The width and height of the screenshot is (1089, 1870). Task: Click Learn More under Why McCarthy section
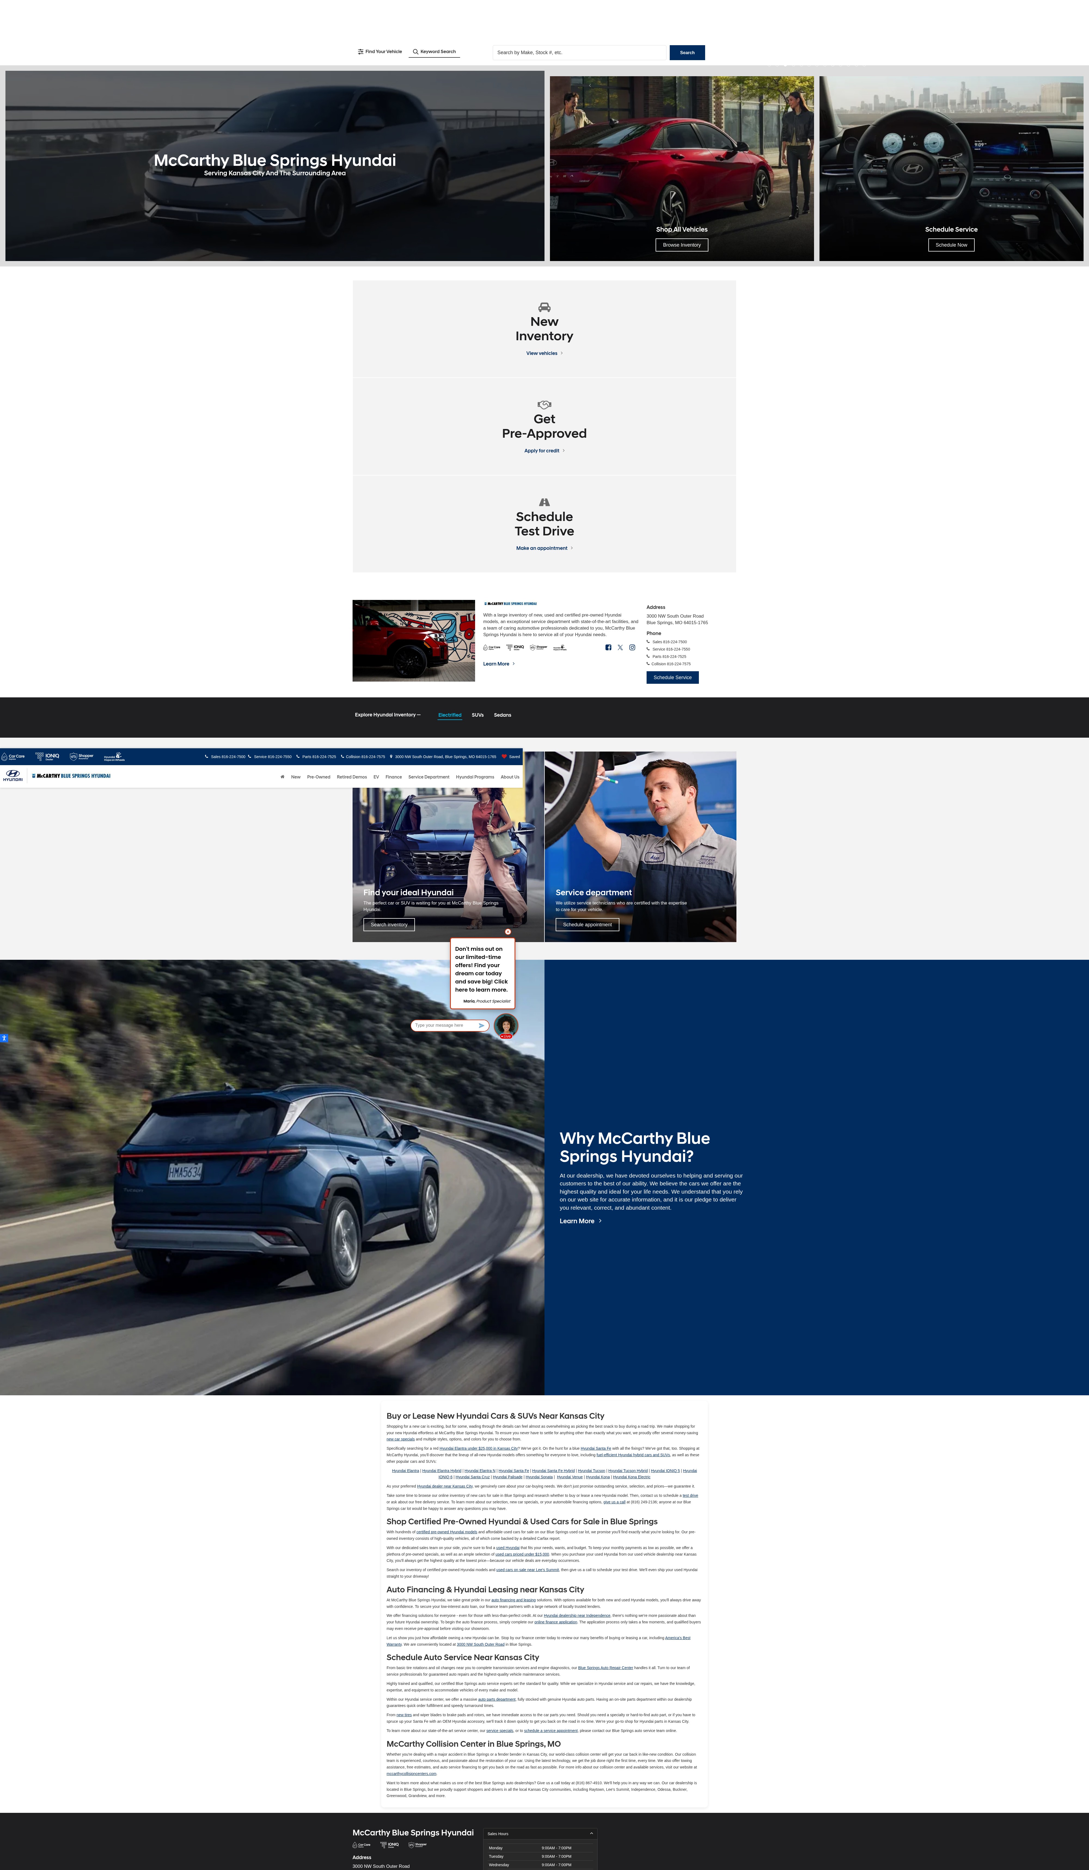pyautogui.click(x=580, y=1221)
